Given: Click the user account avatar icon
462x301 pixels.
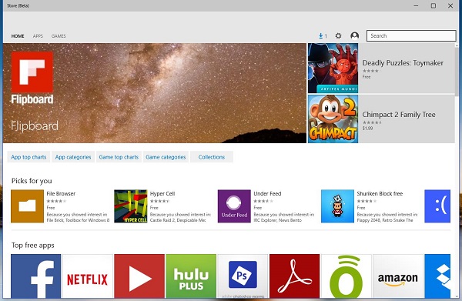Looking at the screenshot, I should click(x=354, y=36).
